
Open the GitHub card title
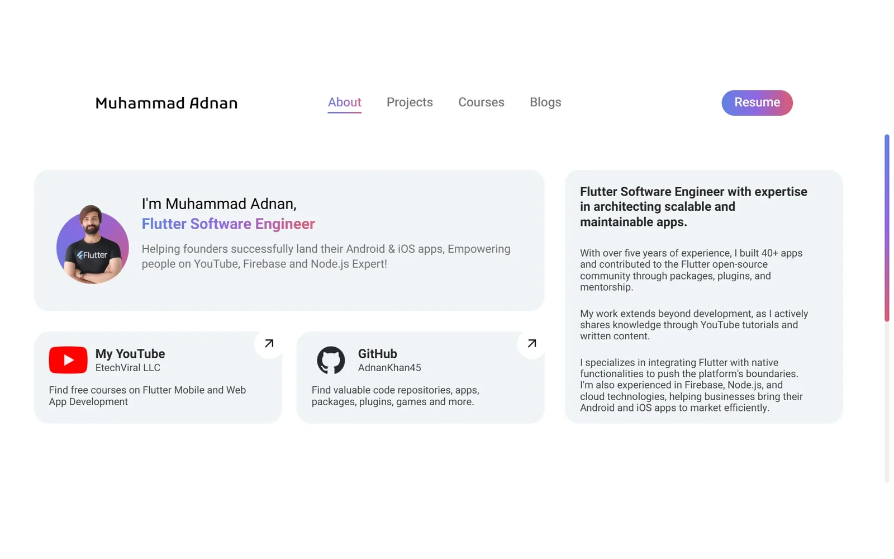[378, 354]
